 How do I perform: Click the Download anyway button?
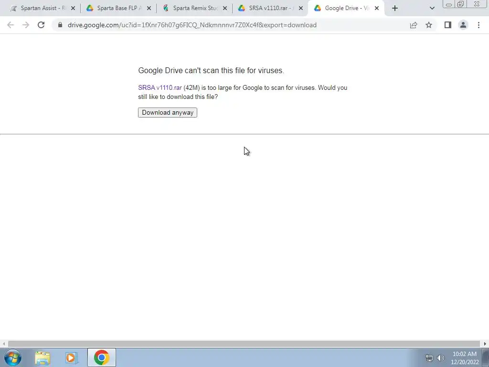coord(168,112)
